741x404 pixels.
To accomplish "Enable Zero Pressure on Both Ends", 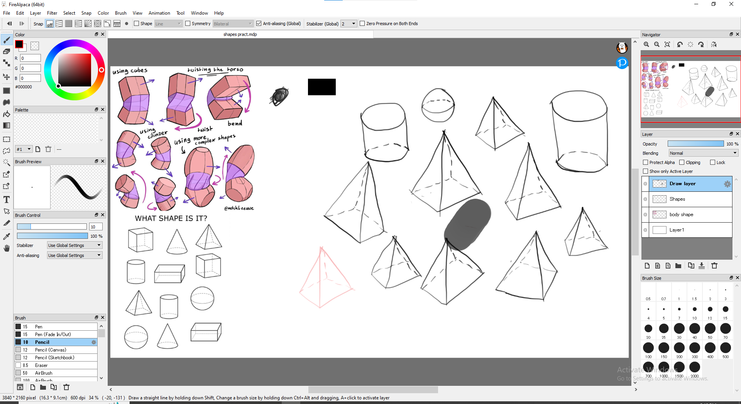I will point(362,24).
